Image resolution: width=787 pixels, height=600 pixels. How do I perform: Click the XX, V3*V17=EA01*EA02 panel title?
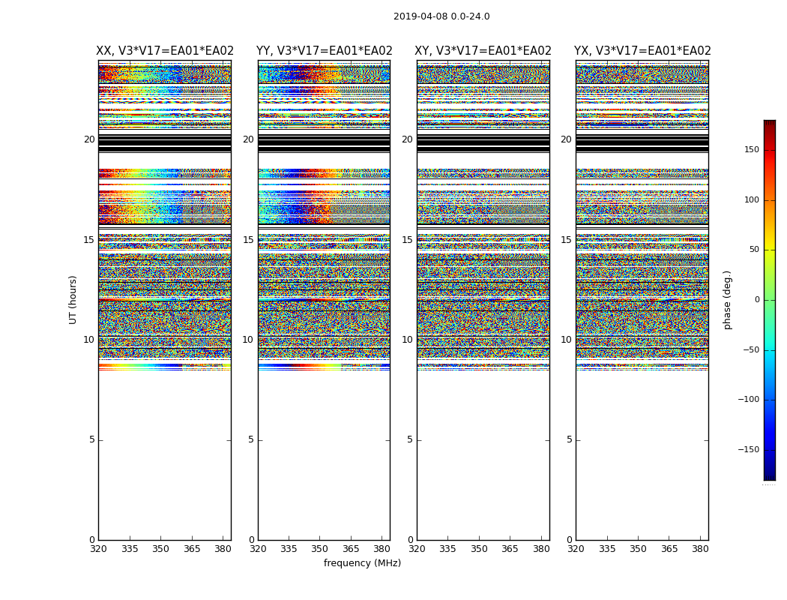165,51
